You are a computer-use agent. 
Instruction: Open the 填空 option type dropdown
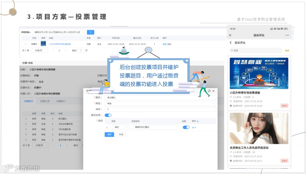(121, 127)
